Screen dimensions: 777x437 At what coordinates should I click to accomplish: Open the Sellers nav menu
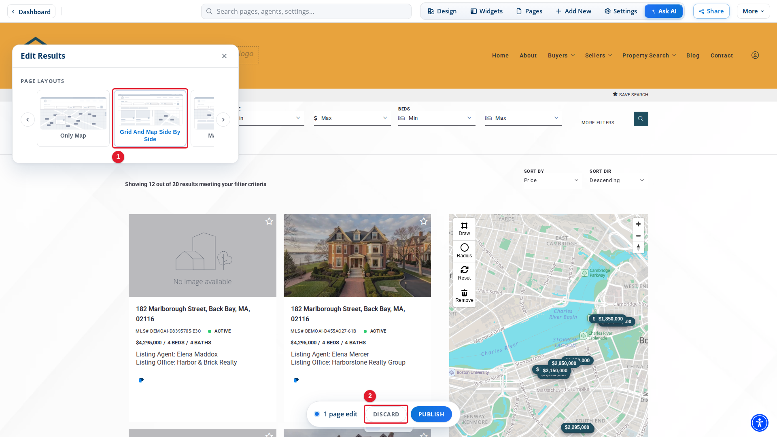tap(599, 55)
